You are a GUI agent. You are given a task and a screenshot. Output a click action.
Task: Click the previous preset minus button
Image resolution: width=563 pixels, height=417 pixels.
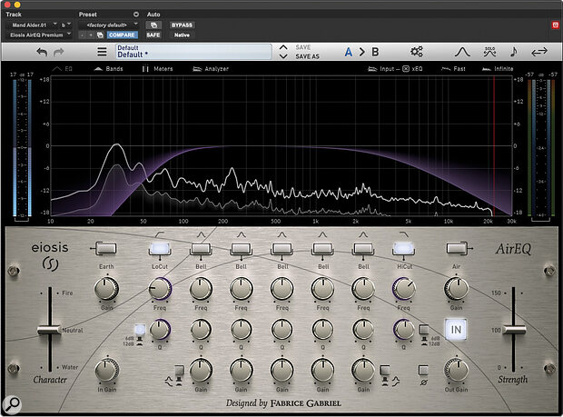tap(83, 35)
